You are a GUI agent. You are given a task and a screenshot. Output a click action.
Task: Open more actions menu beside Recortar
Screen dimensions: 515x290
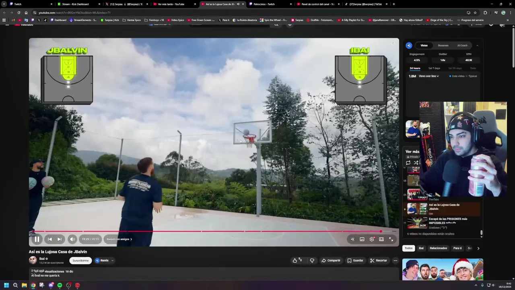click(x=396, y=261)
